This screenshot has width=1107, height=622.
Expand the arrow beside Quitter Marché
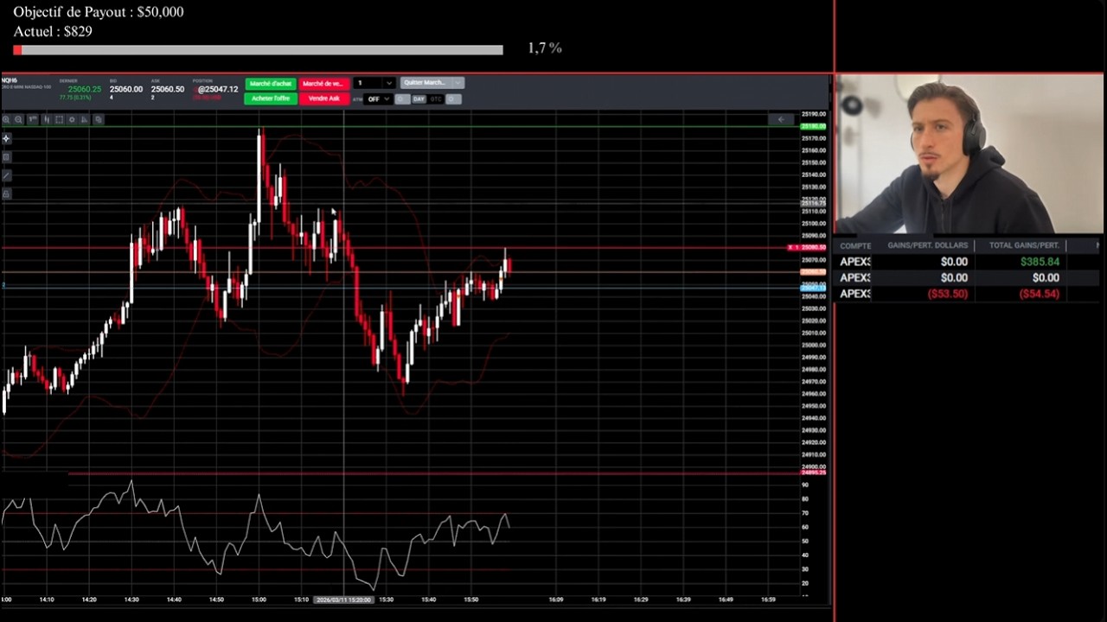458,83
